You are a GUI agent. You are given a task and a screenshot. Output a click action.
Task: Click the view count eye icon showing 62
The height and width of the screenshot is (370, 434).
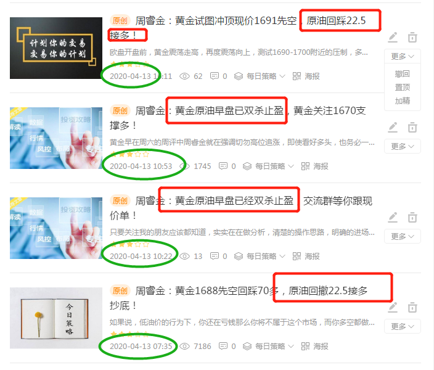tap(184, 76)
